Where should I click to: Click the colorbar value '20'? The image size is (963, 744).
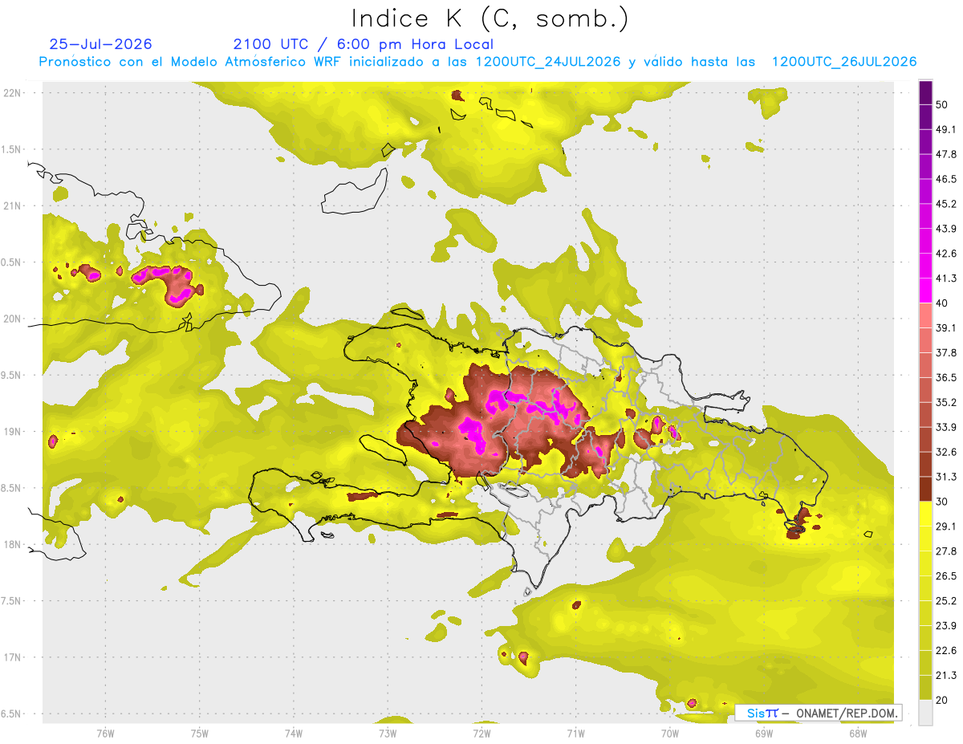click(x=942, y=701)
